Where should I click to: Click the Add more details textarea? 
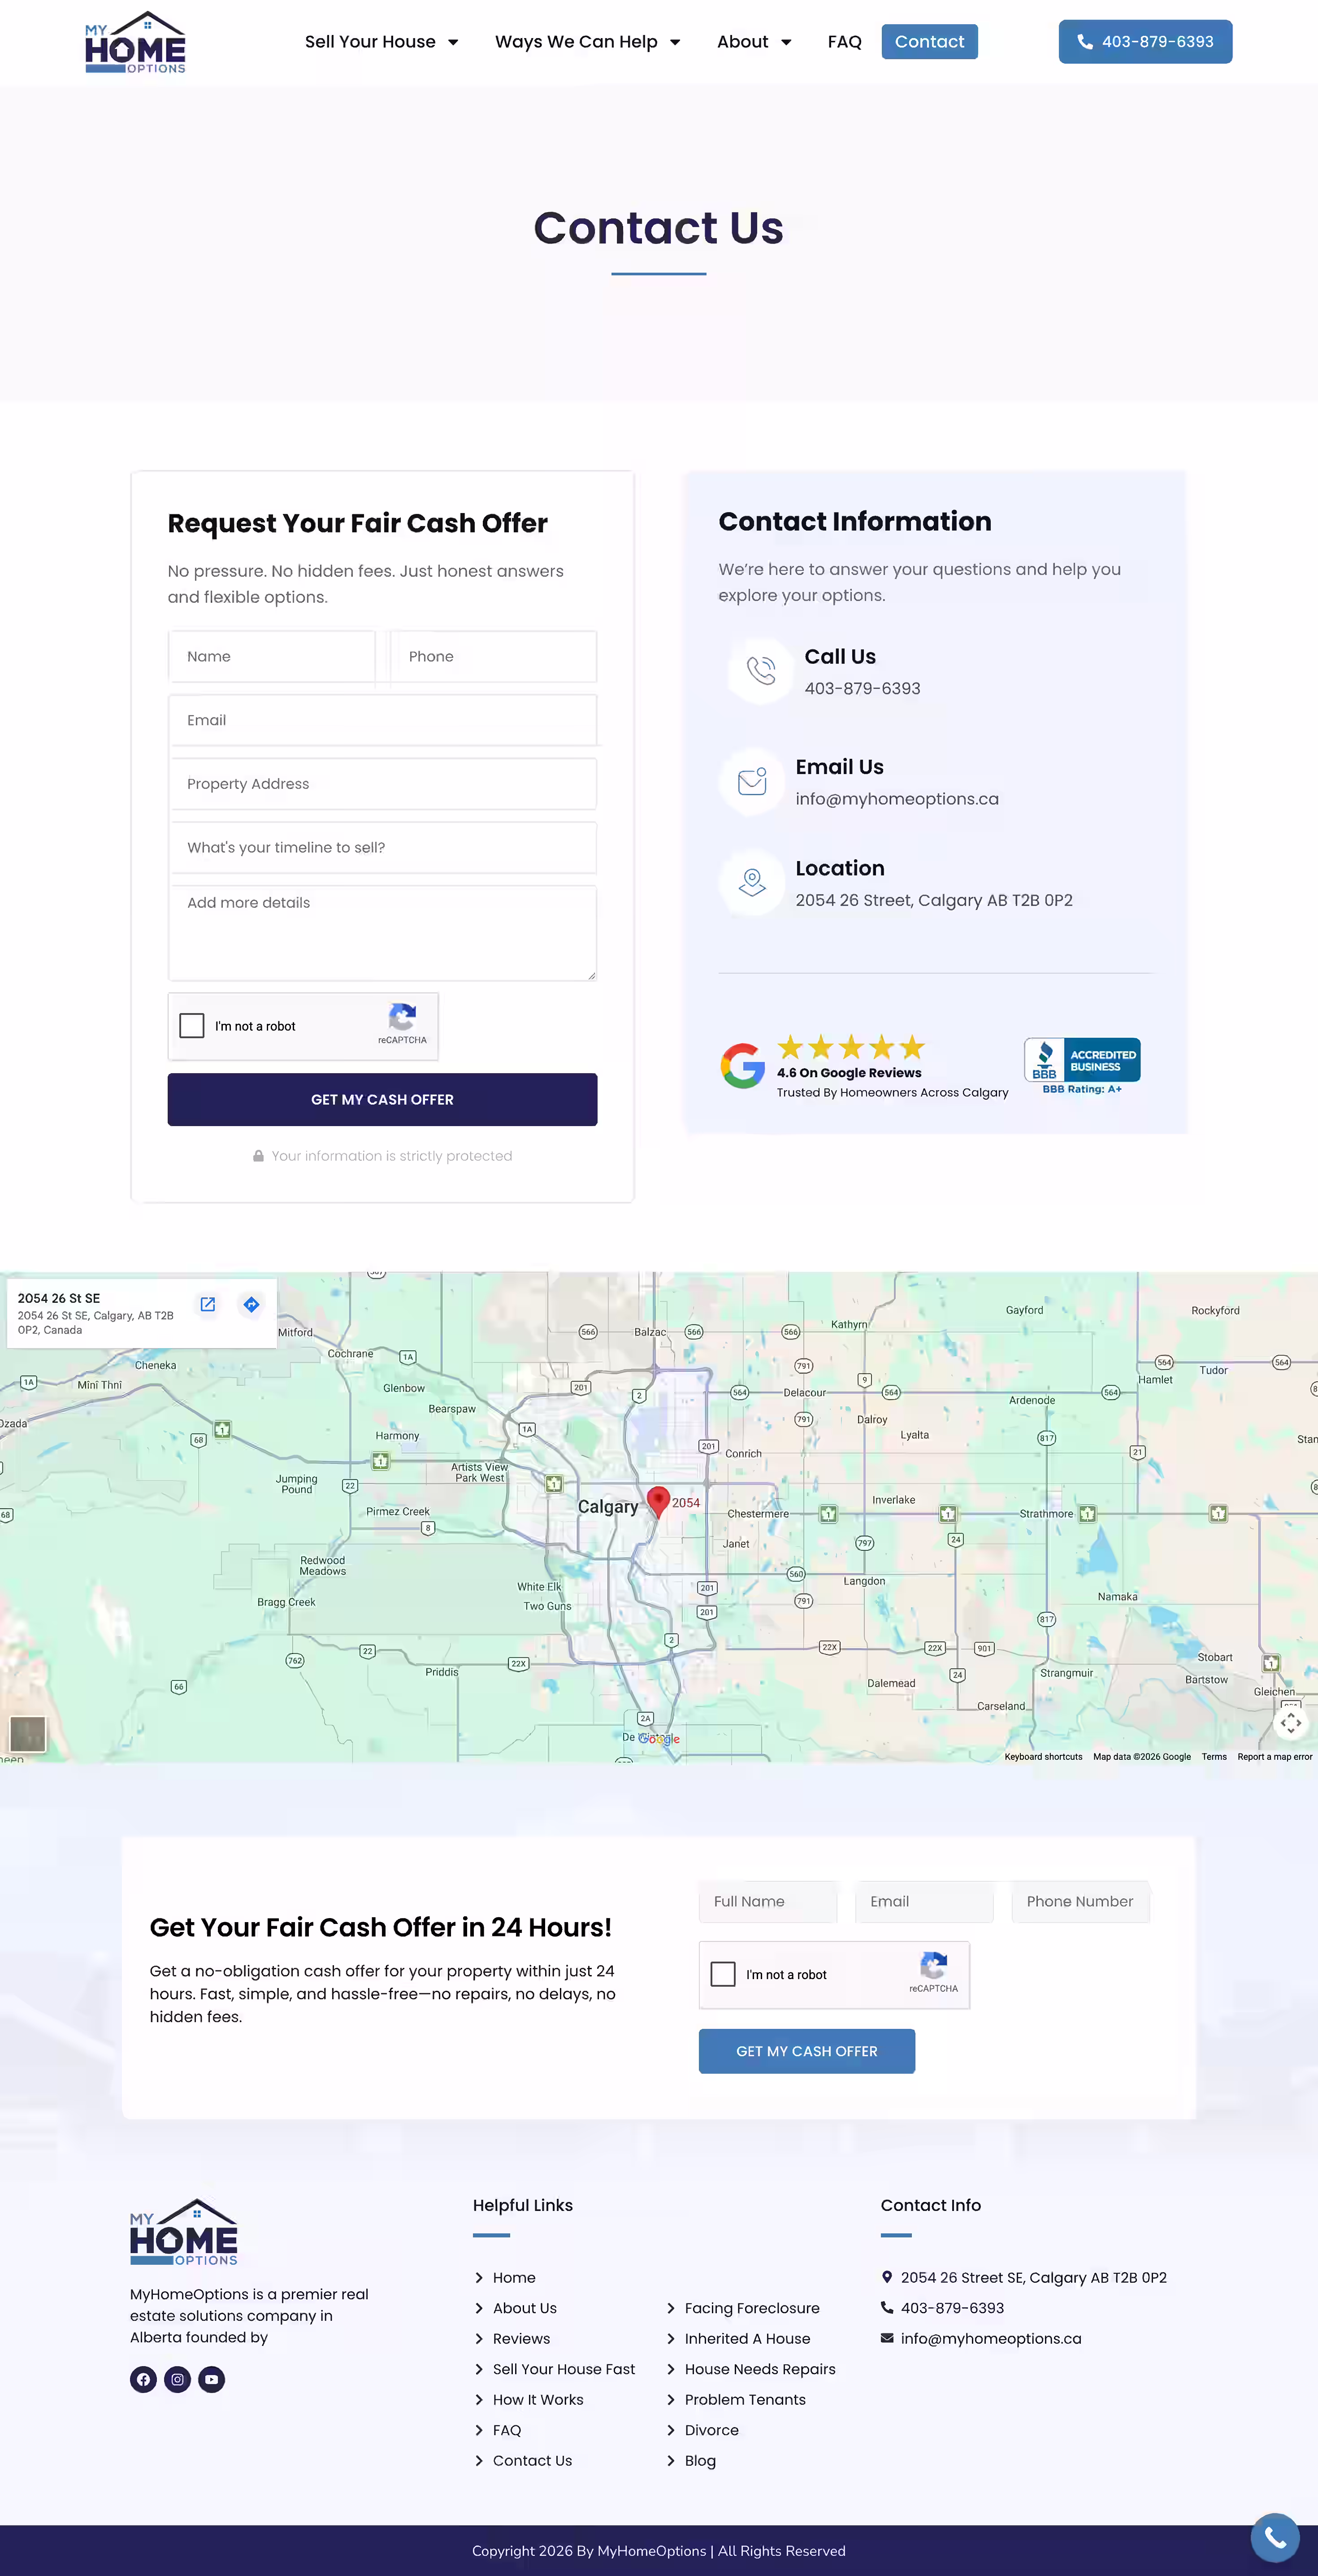382,933
